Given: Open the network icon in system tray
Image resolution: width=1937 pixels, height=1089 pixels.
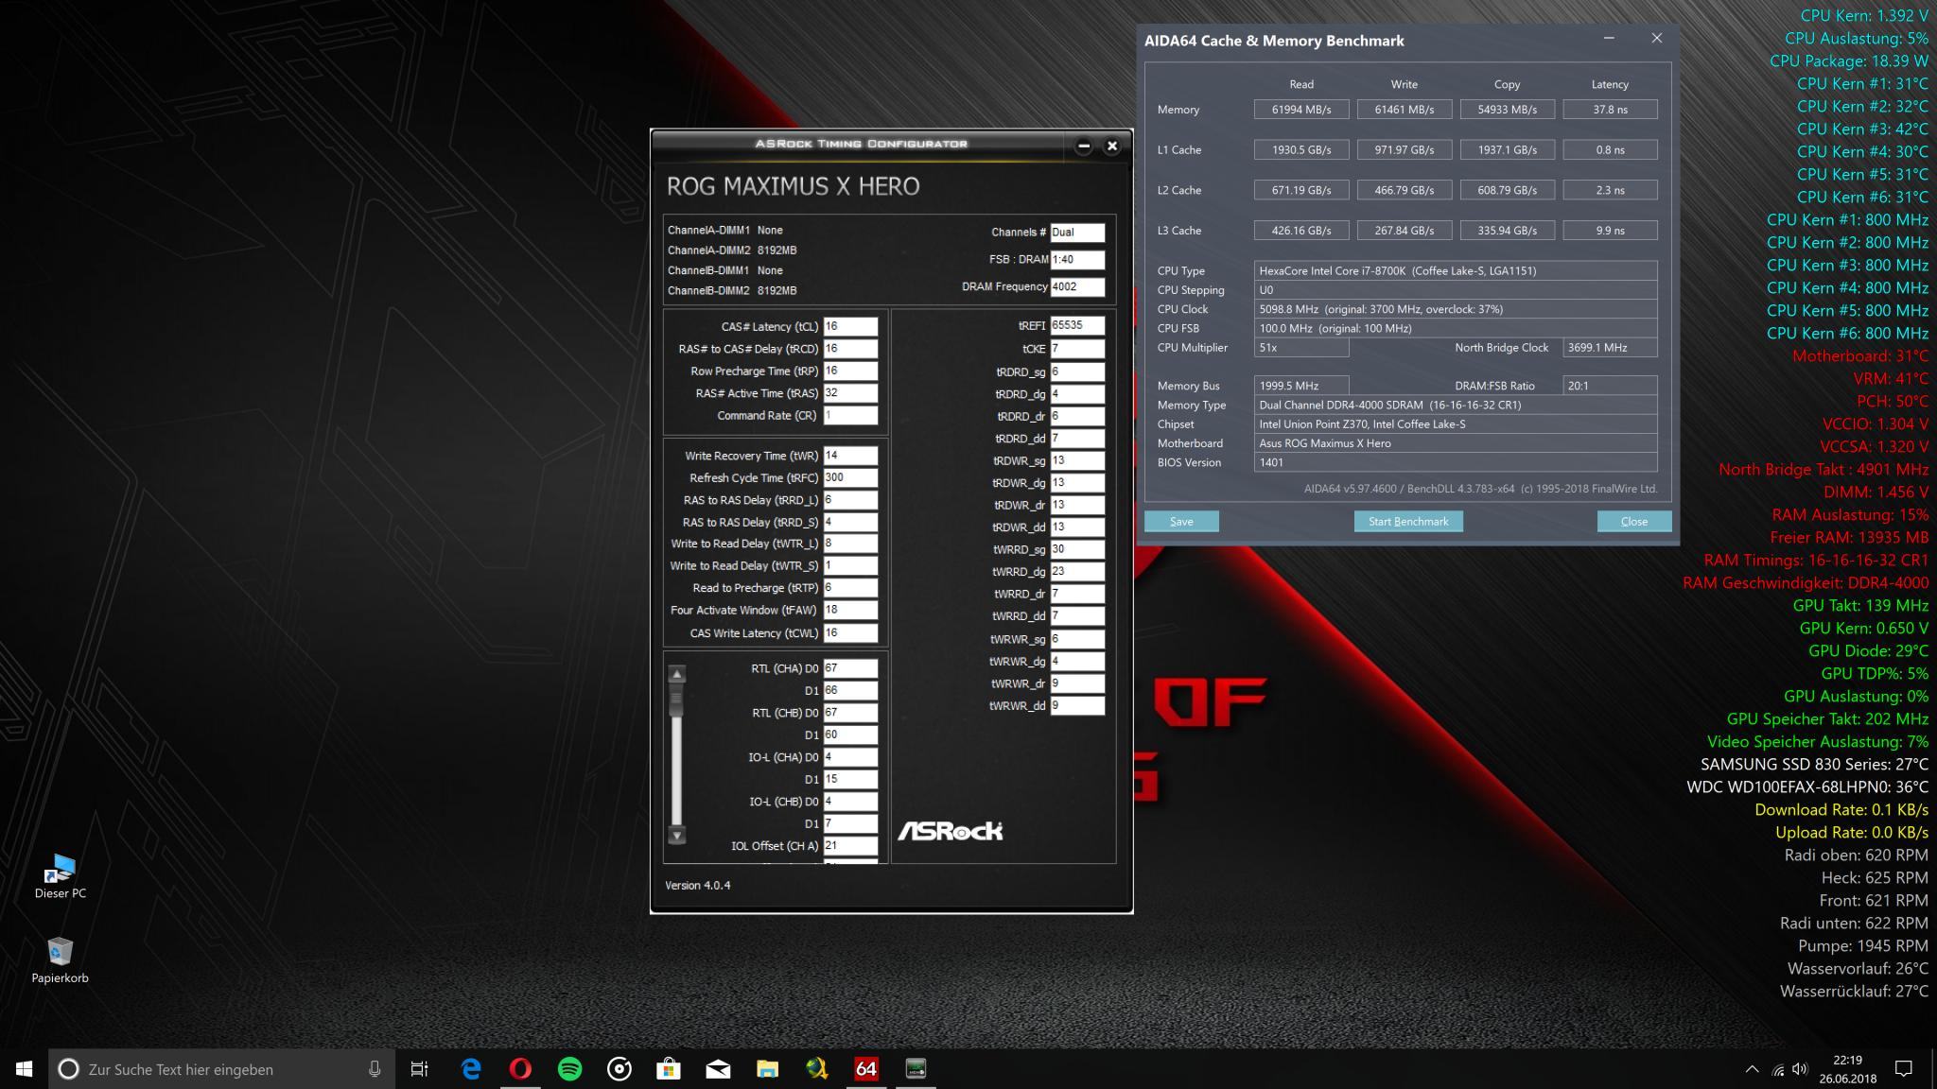Looking at the screenshot, I should pos(1777,1069).
